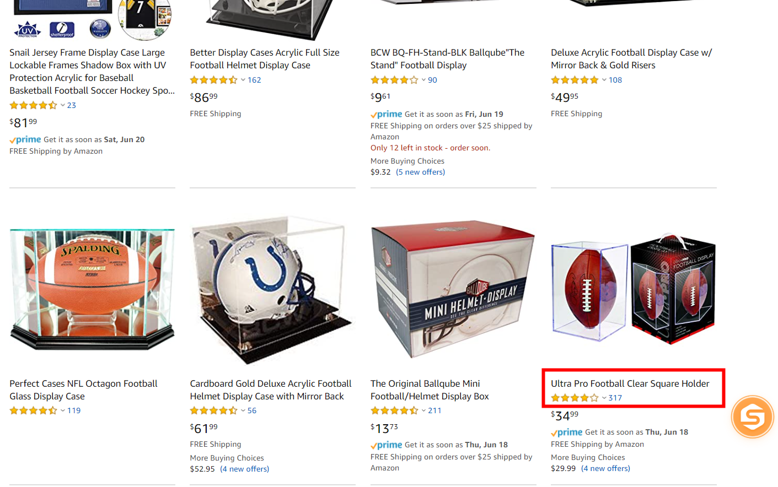Image resolution: width=778 pixels, height=487 pixels.
Task: Click the Mini Helmet Display box image
Action: (x=453, y=289)
